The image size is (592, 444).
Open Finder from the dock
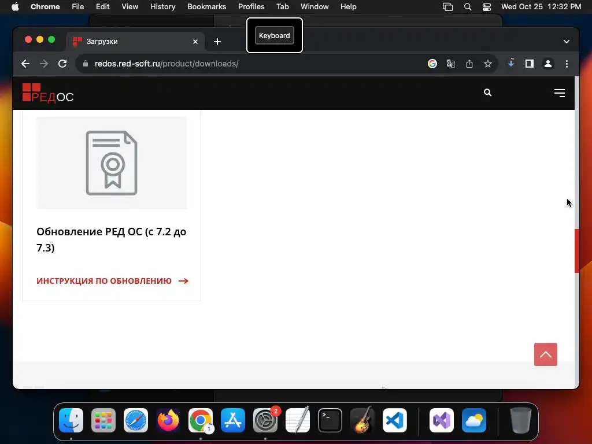(x=71, y=420)
